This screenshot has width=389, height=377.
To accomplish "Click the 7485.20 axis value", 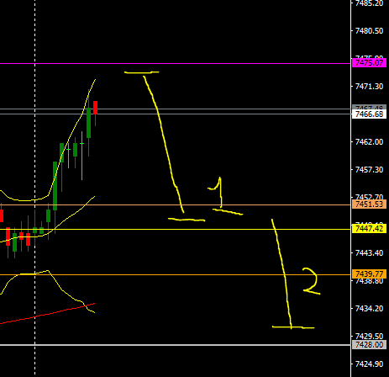I will 369,3.
